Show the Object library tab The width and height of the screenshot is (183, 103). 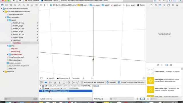tap(167, 65)
